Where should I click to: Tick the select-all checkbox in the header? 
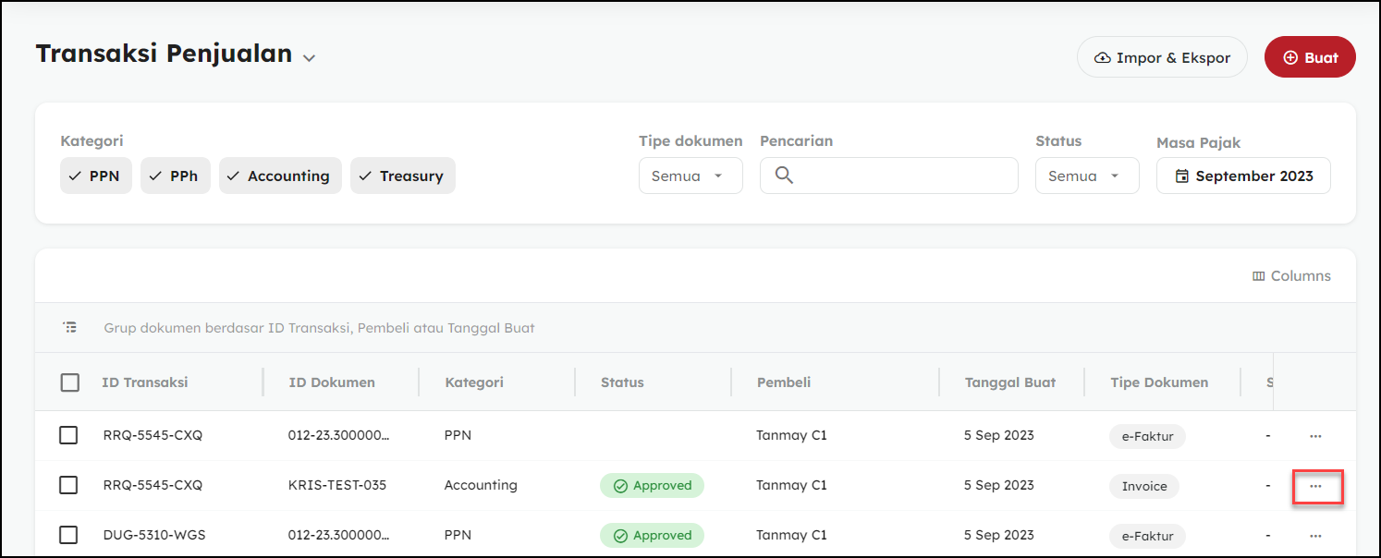(x=70, y=382)
